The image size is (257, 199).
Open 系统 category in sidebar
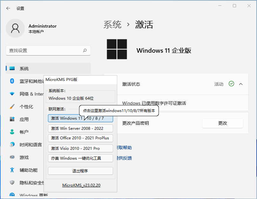(48, 68)
